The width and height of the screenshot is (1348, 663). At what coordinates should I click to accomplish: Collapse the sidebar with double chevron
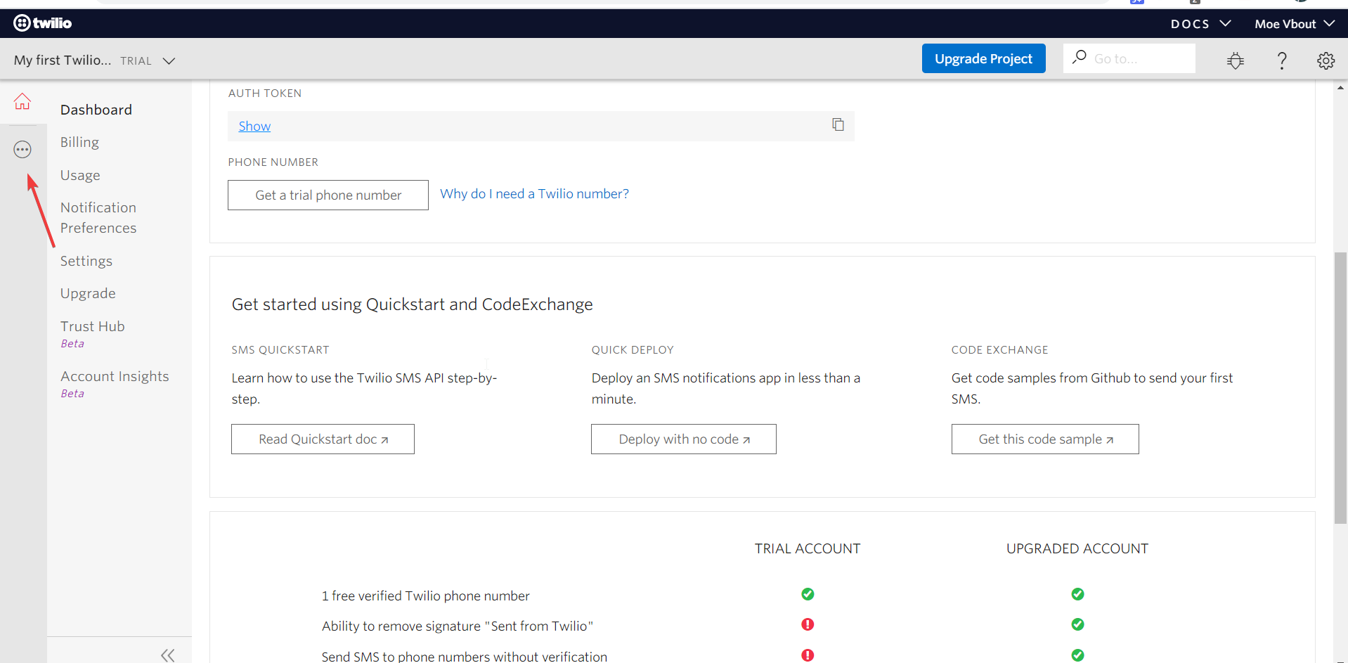(x=167, y=655)
